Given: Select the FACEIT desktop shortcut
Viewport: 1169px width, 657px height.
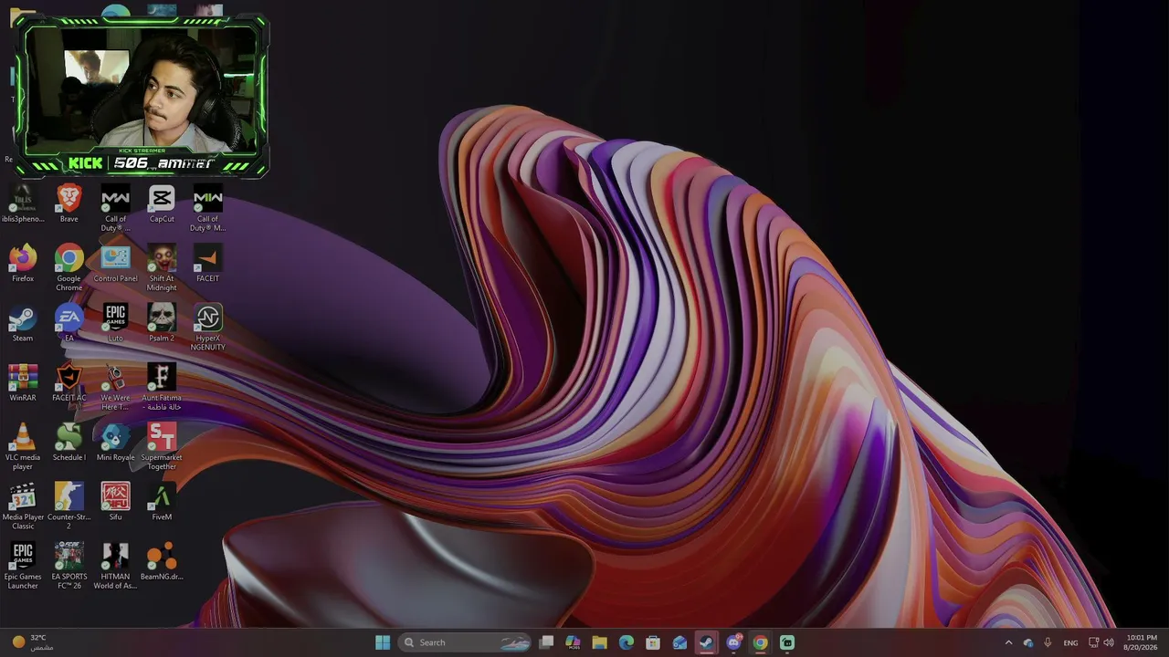Looking at the screenshot, I should pos(207,264).
